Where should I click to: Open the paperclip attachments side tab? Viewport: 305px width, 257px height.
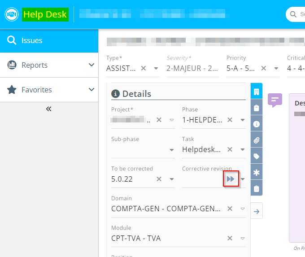coord(256,140)
